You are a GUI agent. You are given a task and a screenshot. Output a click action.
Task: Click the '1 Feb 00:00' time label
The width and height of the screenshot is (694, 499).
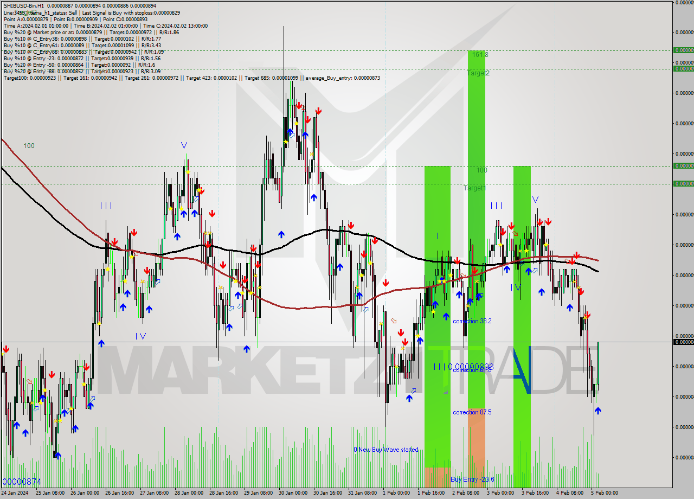tap(396, 493)
